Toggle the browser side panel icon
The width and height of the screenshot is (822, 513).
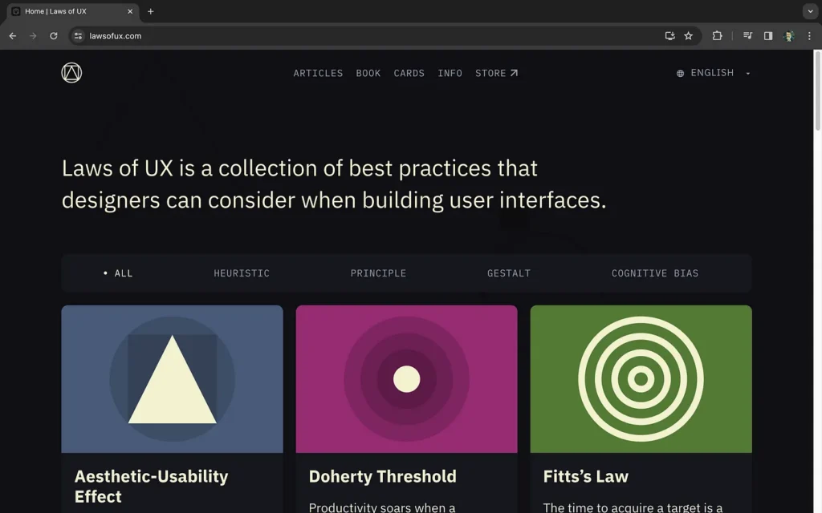pyautogui.click(x=768, y=36)
